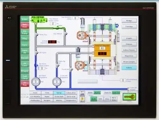Edit the Air Eject Globe Valve percent field

point(42,68)
